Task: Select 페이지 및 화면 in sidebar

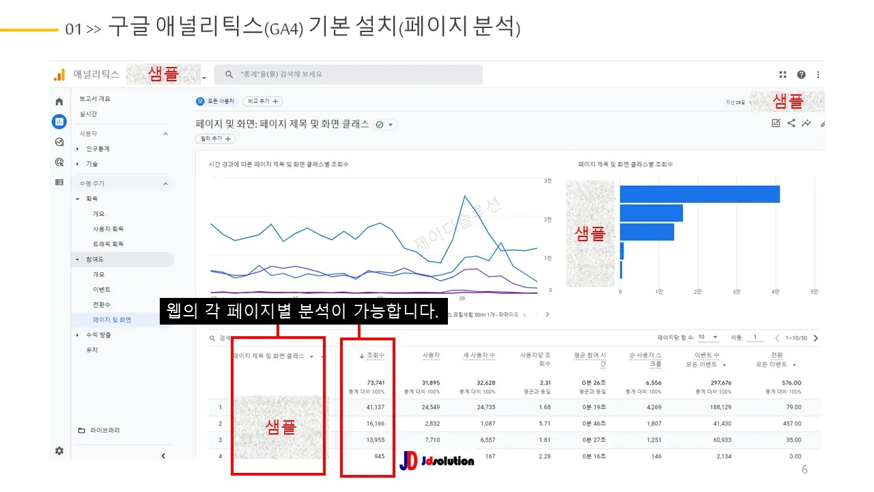Action: tap(112, 320)
